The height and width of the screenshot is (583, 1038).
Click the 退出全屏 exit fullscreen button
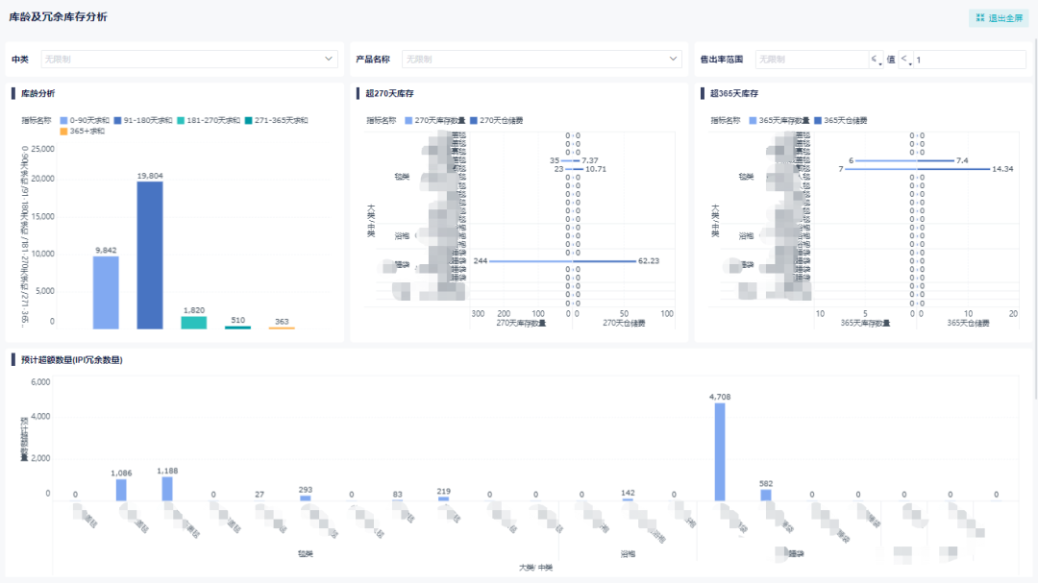point(999,18)
